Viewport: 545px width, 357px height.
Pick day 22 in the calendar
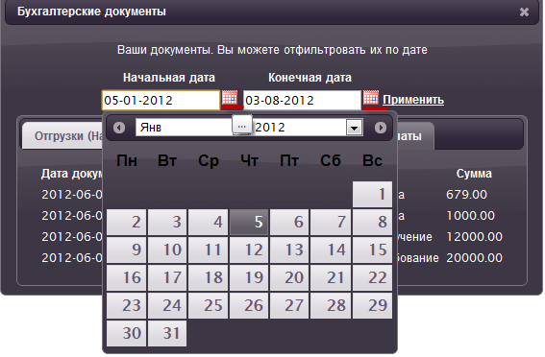(x=372, y=277)
